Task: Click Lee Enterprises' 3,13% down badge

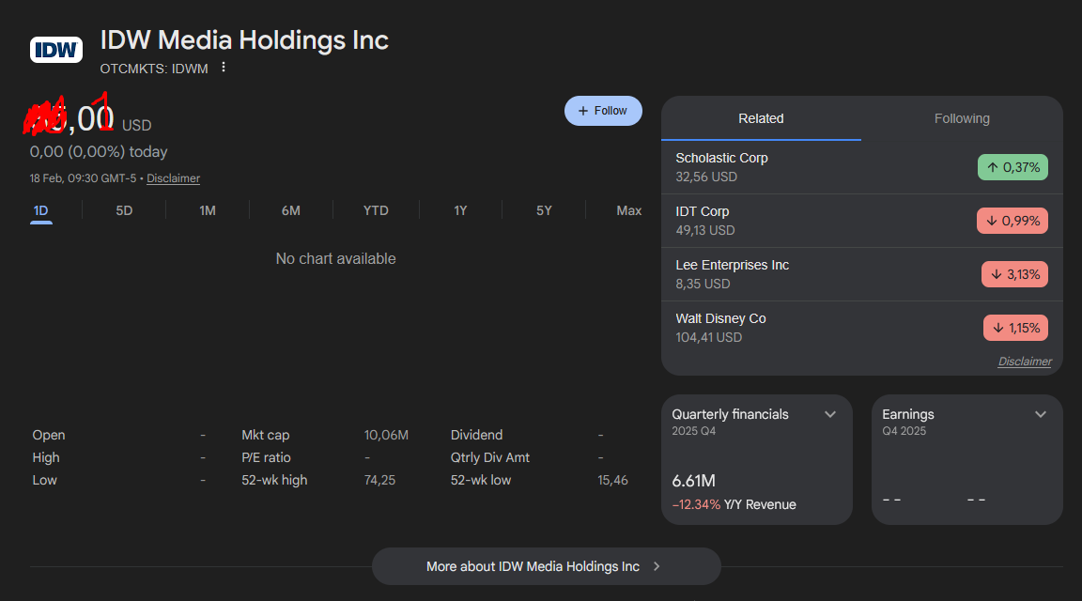Action: [x=1014, y=274]
